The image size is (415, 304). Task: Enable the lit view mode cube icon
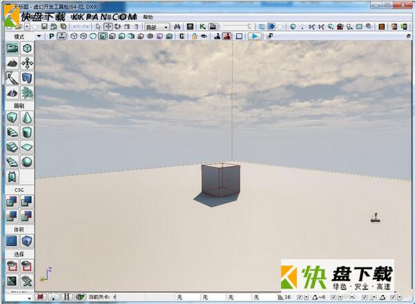tap(103, 36)
